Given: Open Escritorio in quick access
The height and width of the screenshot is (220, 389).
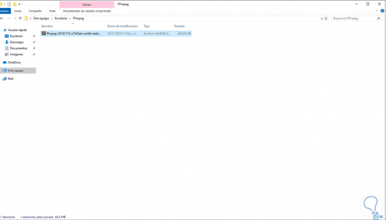Looking at the screenshot, I should [x=16, y=36].
